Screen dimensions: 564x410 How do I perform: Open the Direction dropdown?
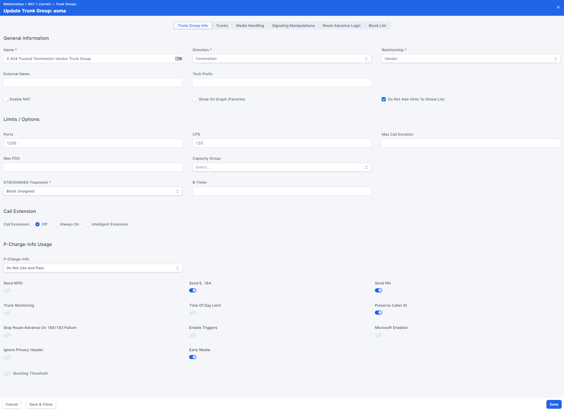[x=282, y=59]
